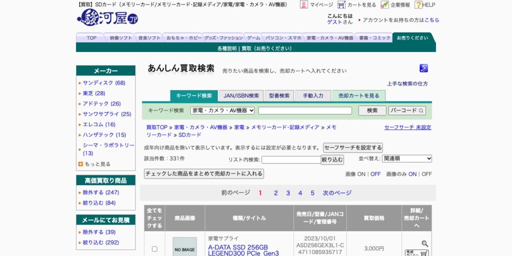Click 絞り込む (292) under メールにてお見積

(101, 242)
